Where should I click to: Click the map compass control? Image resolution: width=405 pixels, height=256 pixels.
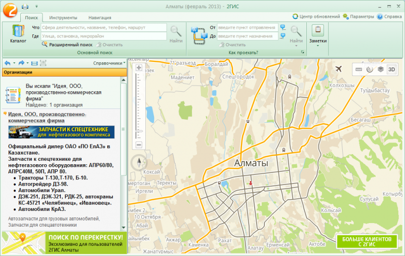[139, 163]
